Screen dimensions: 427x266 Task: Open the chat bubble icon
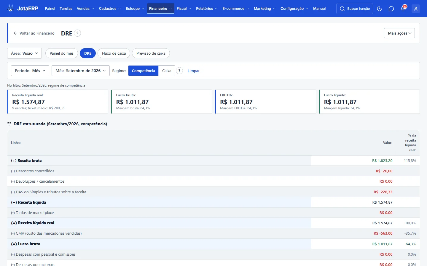pyautogui.click(x=391, y=9)
